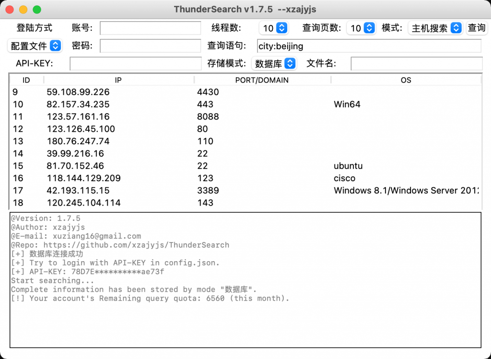Click the API-KEY input field
Image resolution: width=491 pixels, height=359 pixels.
135,63
